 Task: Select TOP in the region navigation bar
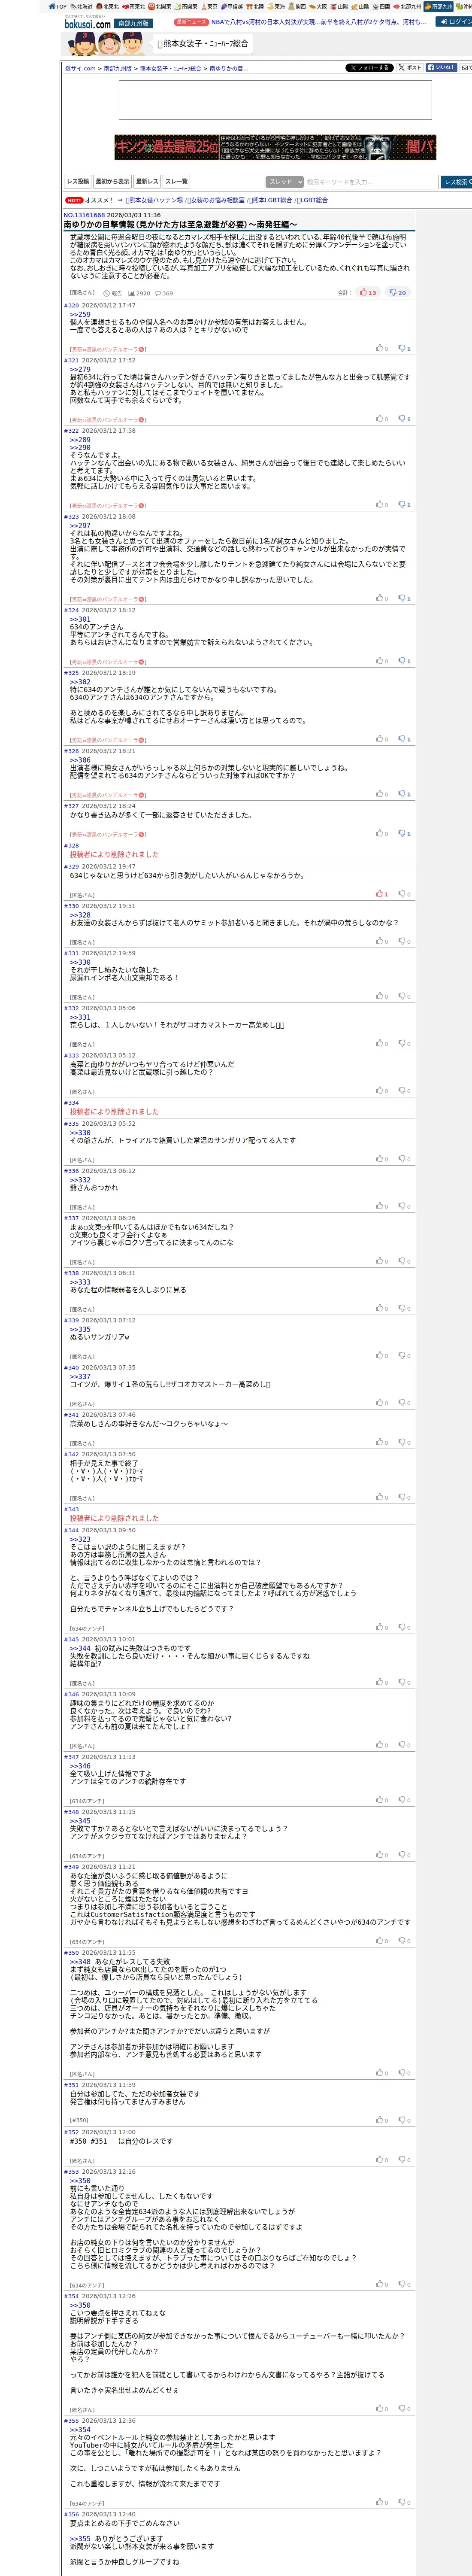tap(57, 6)
